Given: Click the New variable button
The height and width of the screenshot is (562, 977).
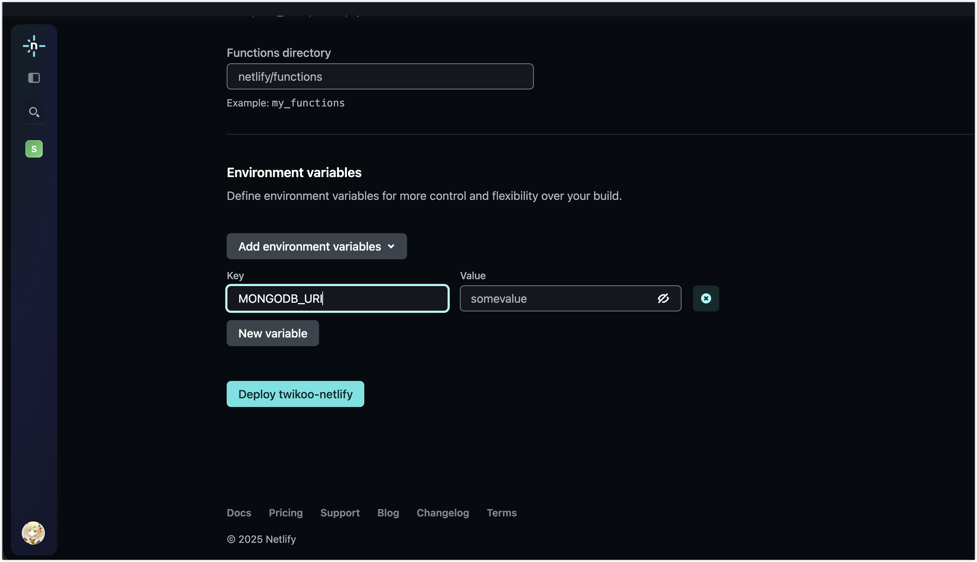Looking at the screenshot, I should click(273, 333).
